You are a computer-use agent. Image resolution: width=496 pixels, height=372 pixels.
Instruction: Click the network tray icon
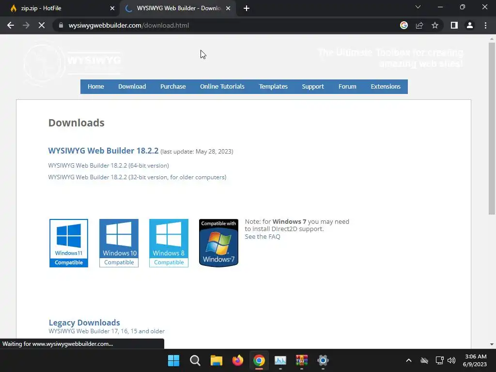click(x=439, y=360)
